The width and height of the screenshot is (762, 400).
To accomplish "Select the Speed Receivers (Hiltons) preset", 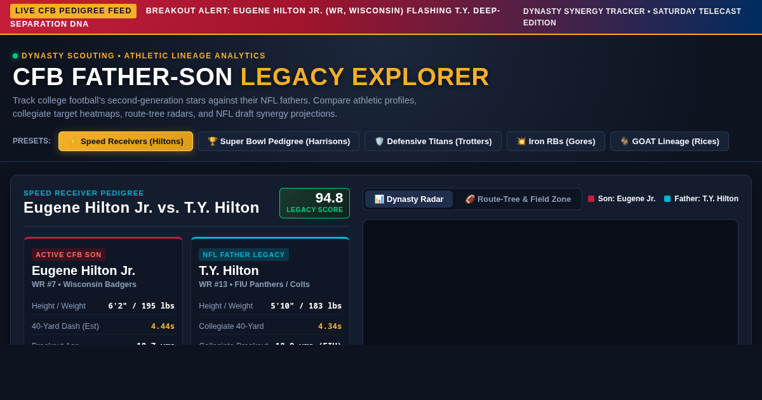I will 126,141.
